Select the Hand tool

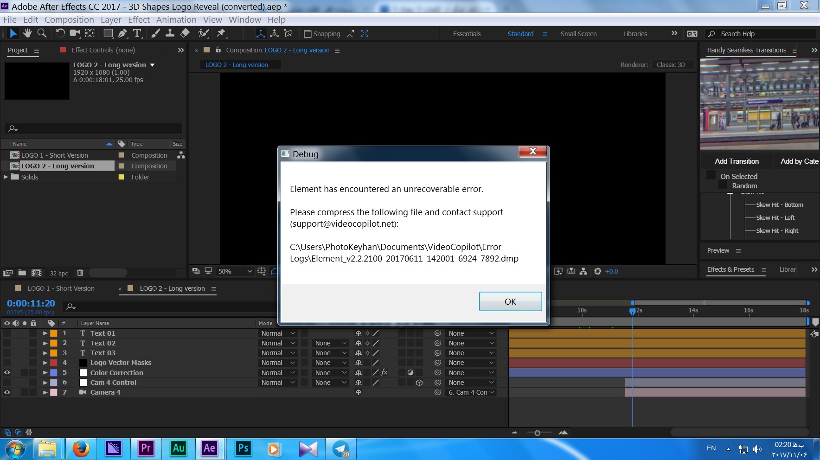coord(27,33)
